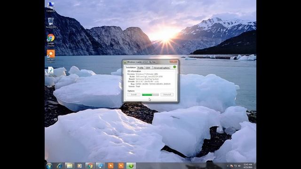Open Windows Explorer folder in the taskbar
The height and width of the screenshot is (169, 301).
click(70, 166)
